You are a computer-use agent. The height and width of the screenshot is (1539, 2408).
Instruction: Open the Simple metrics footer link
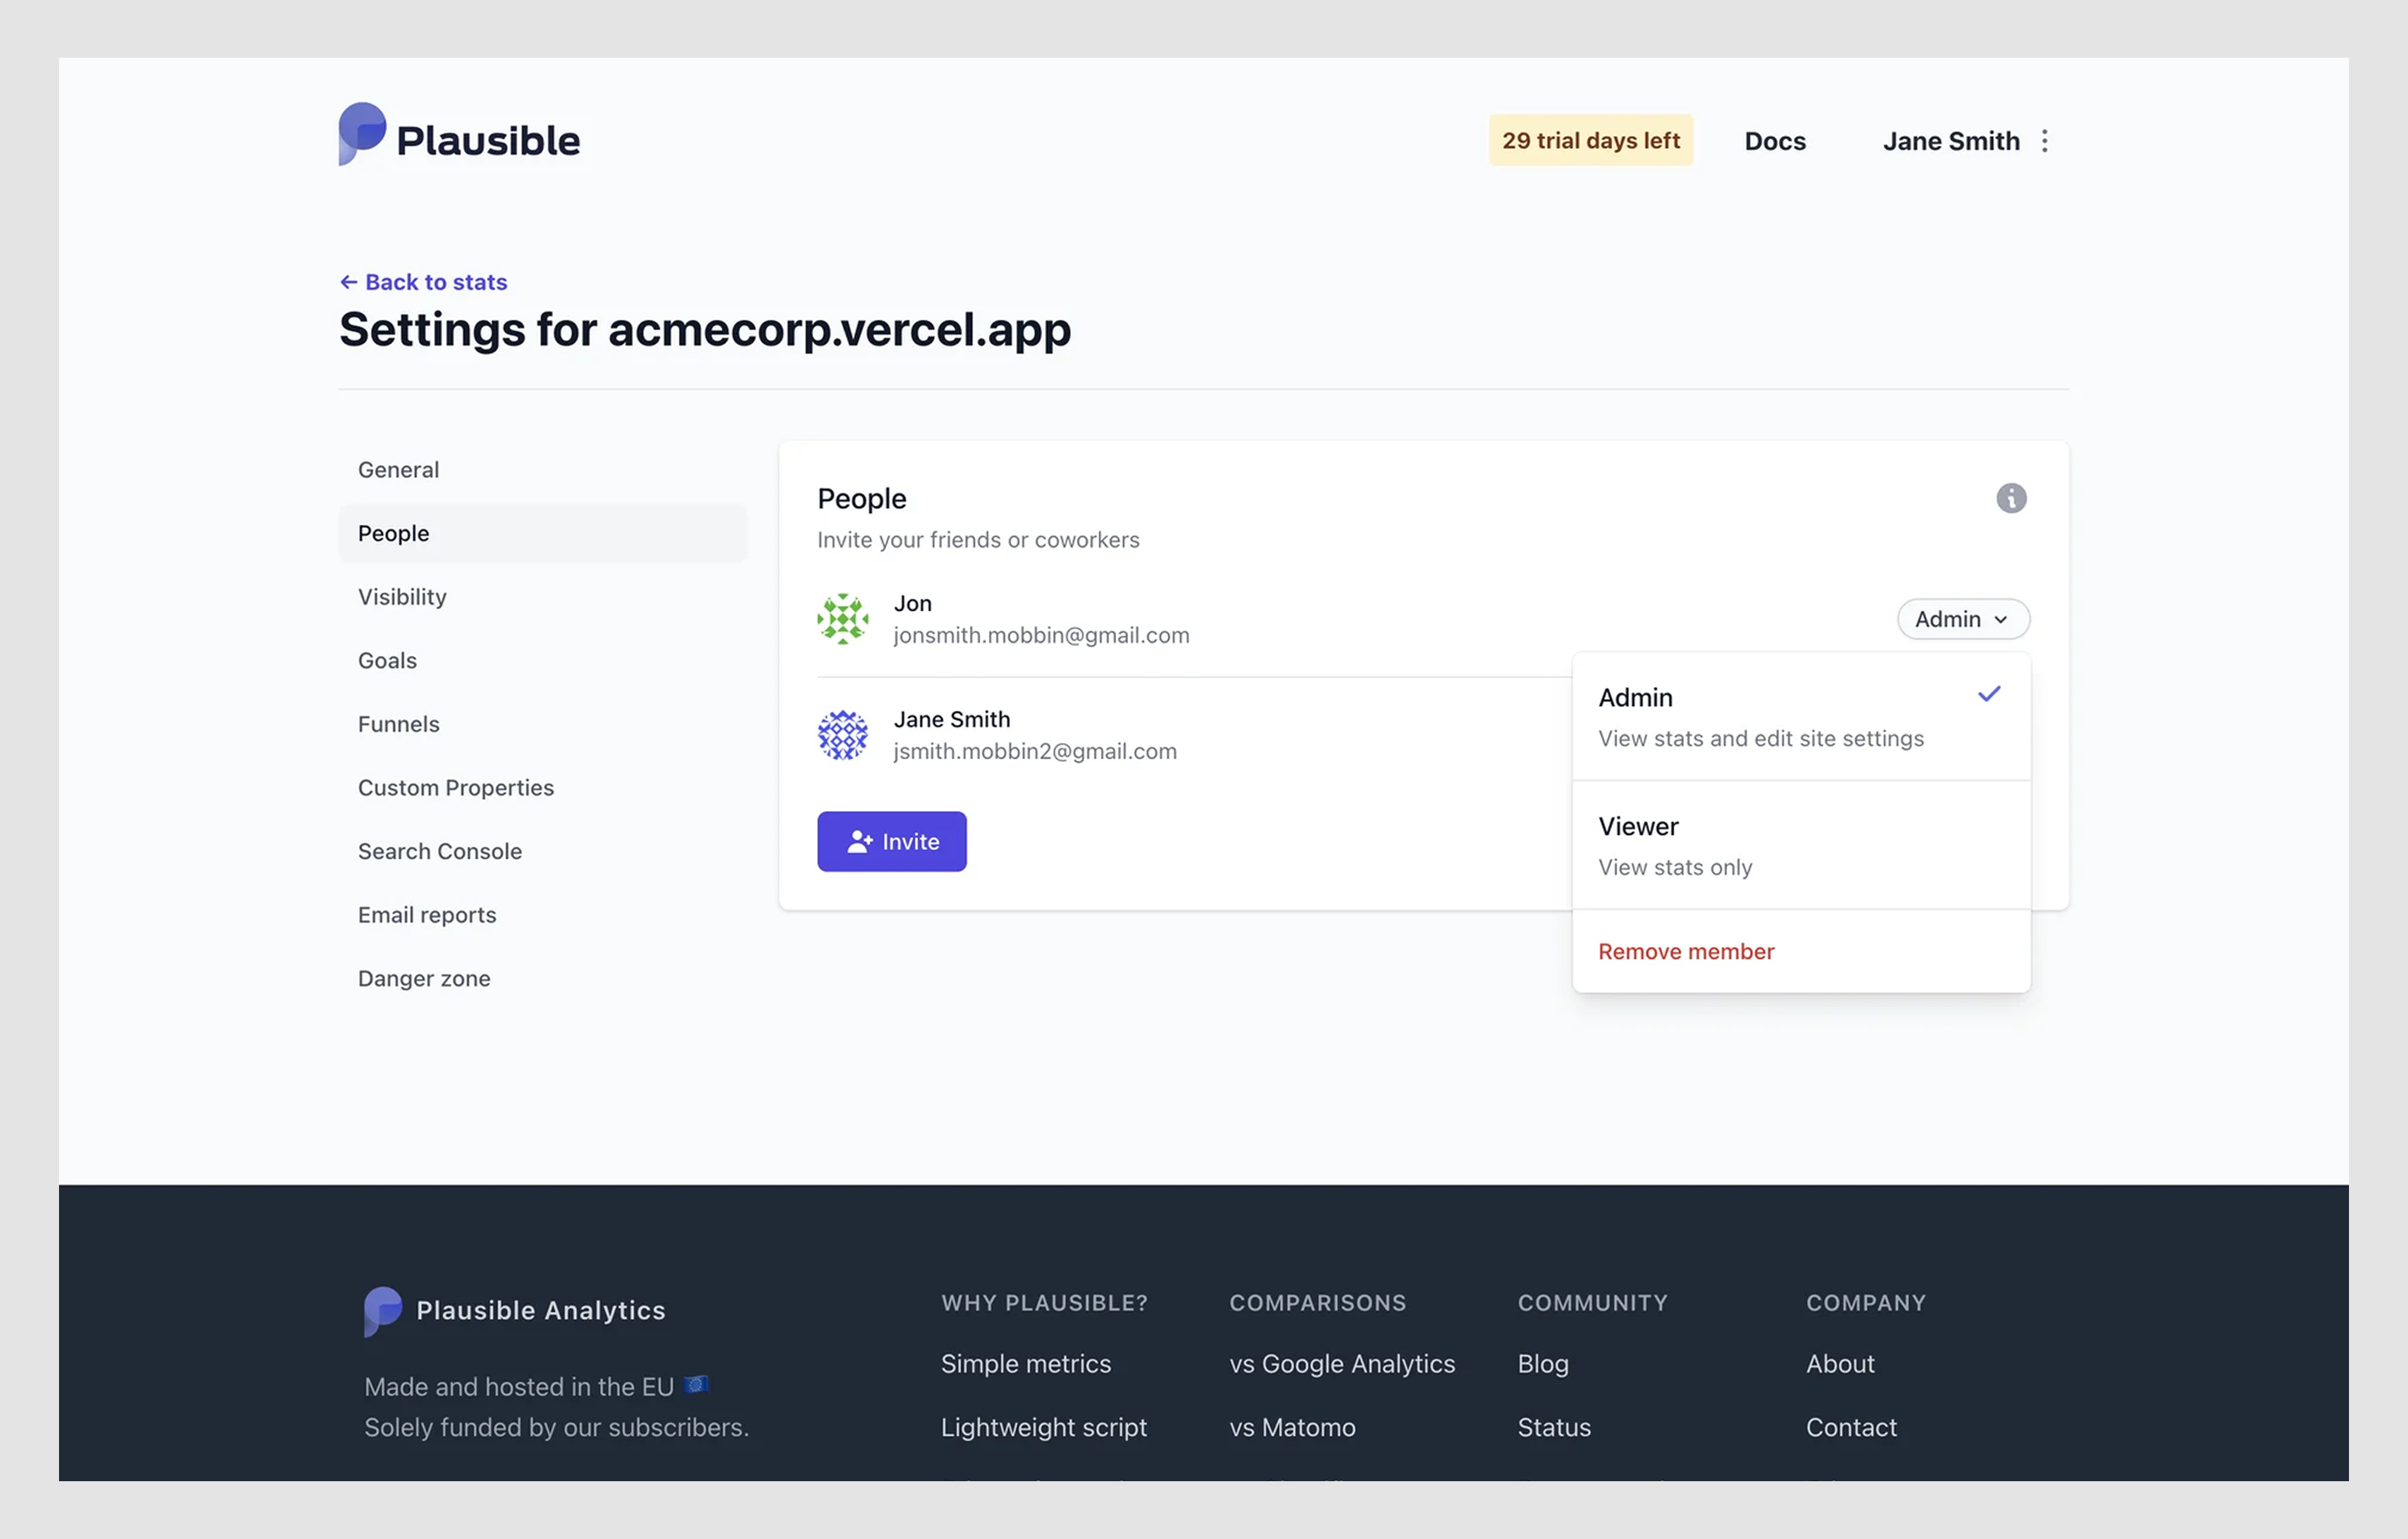tap(1026, 1364)
